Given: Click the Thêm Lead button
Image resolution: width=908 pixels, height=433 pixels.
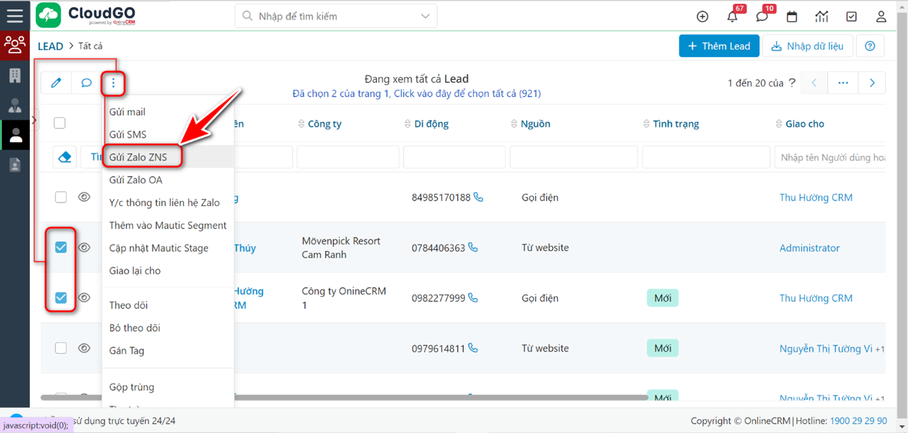Looking at the screenshot, I should (719, 46).
